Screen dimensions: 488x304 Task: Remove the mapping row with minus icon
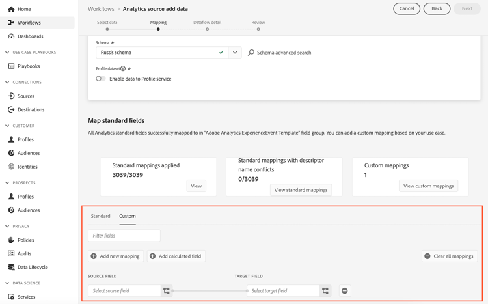(345, 291)
